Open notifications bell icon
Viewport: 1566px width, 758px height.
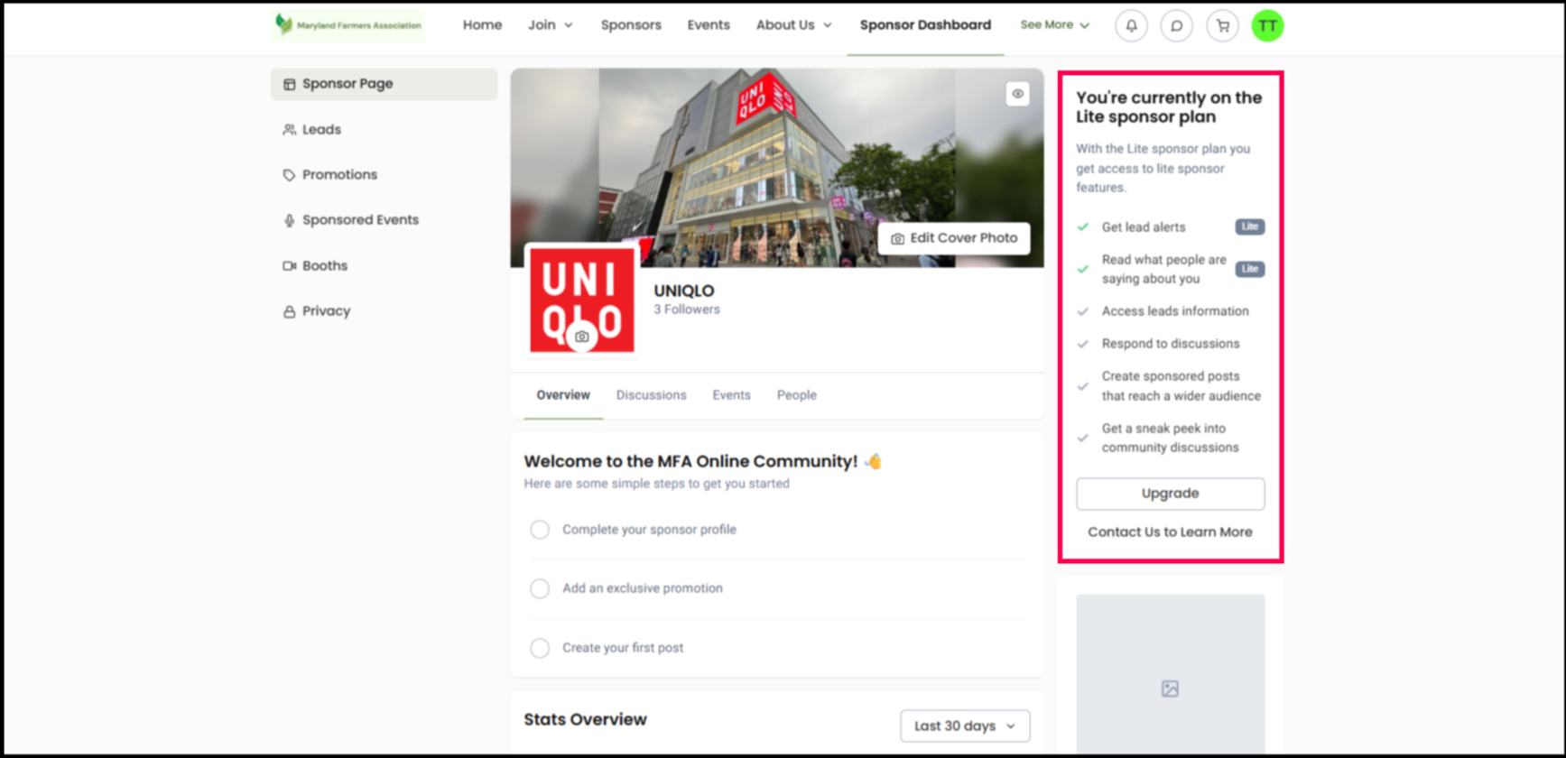click(1131, 26)
